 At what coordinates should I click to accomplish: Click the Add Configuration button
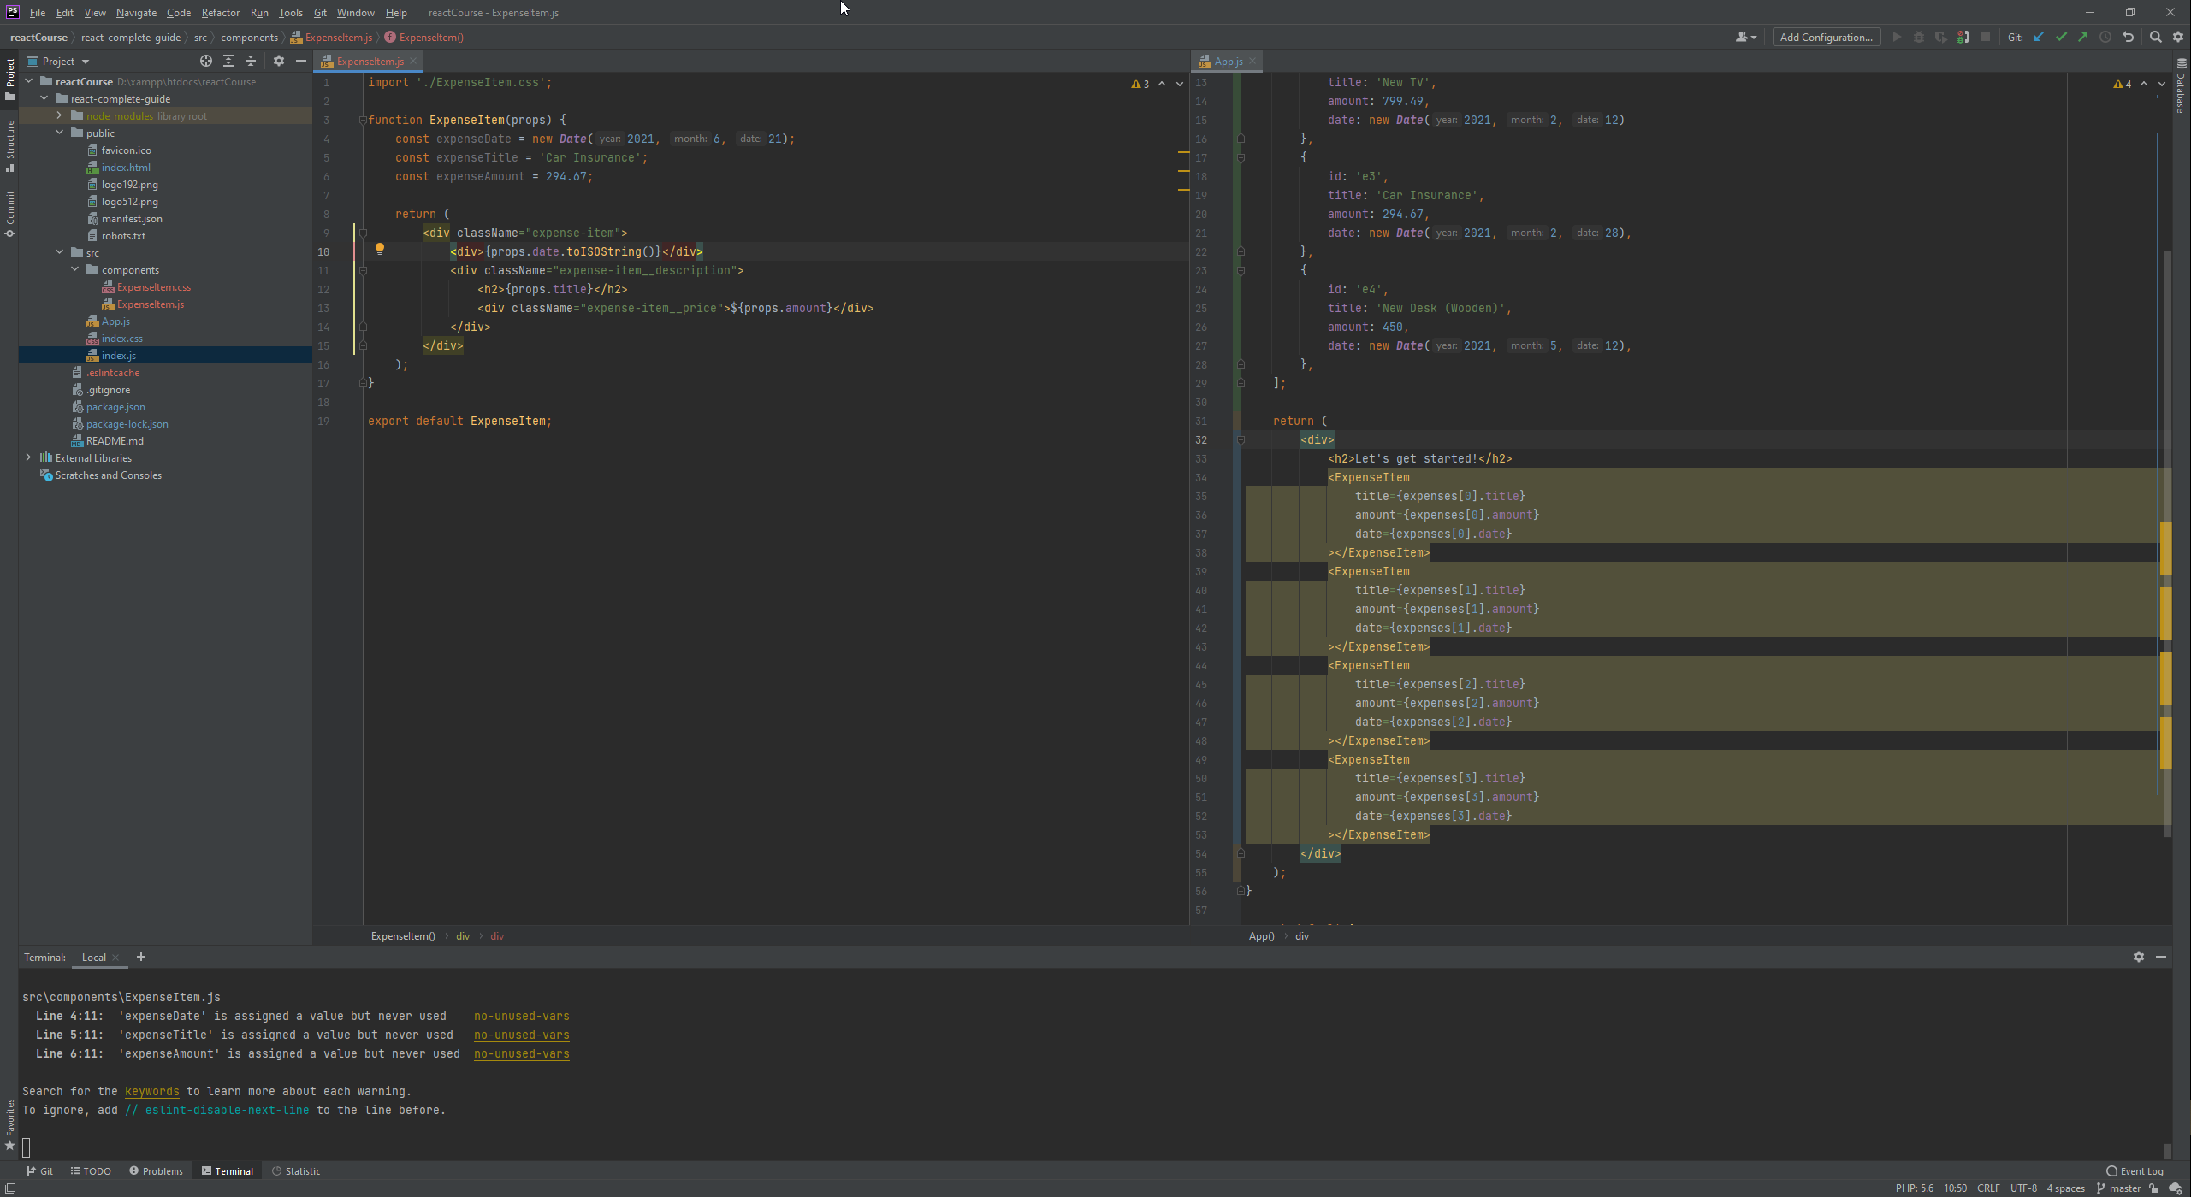click(1826, 37)
